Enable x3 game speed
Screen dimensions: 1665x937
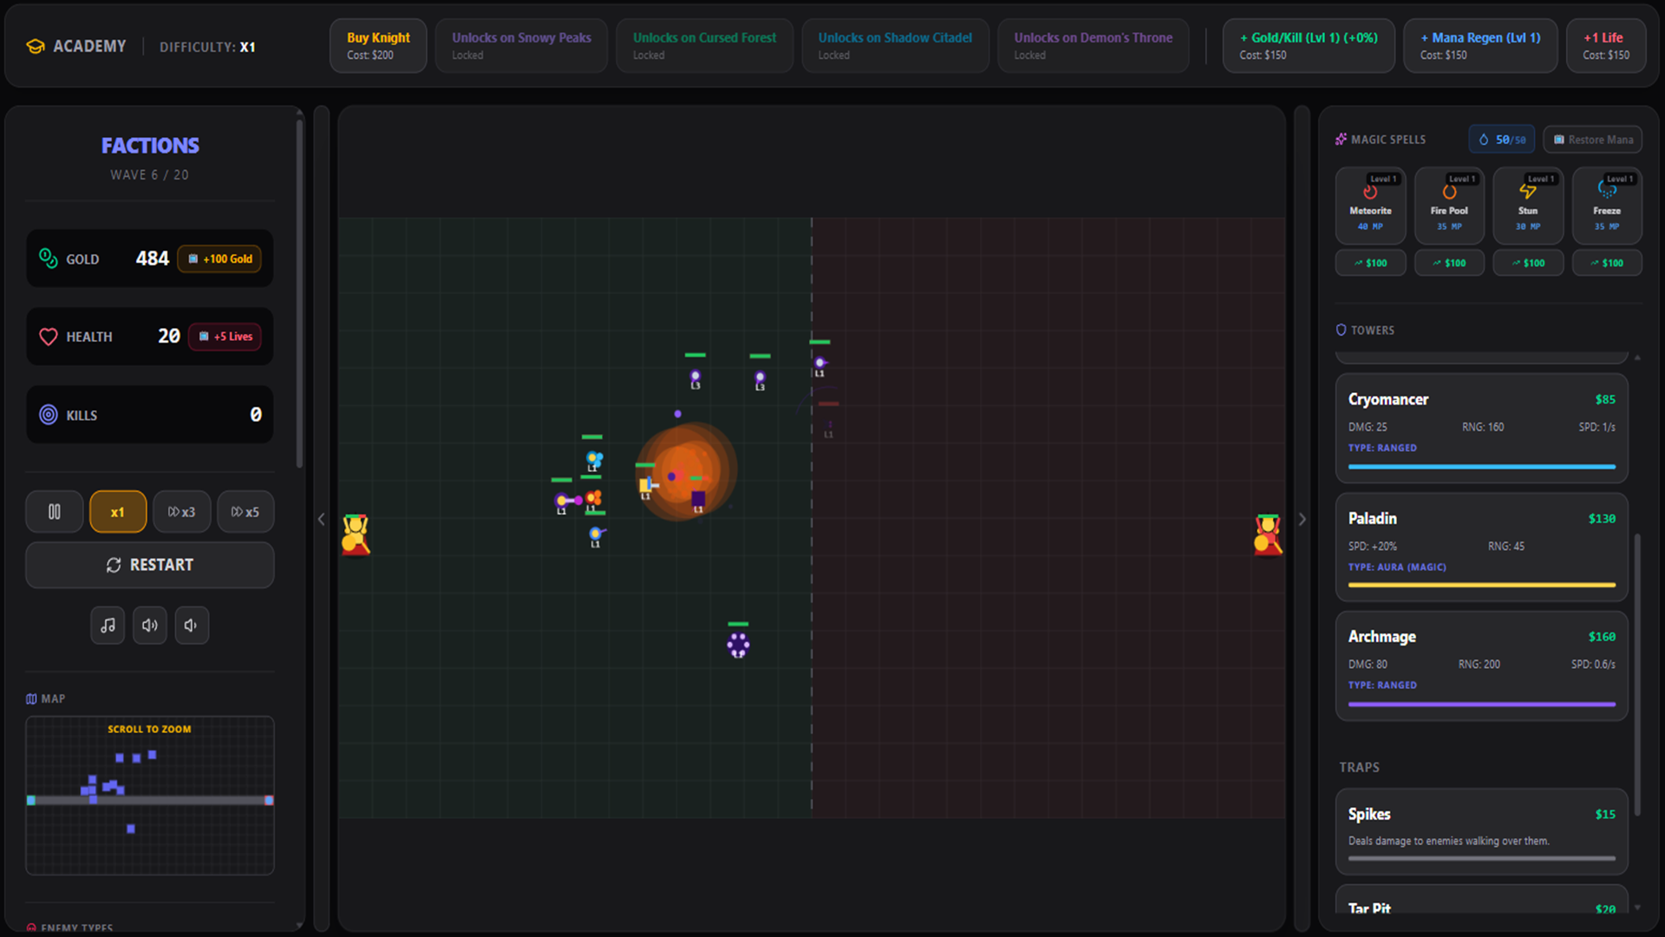[x=181, y=512]
